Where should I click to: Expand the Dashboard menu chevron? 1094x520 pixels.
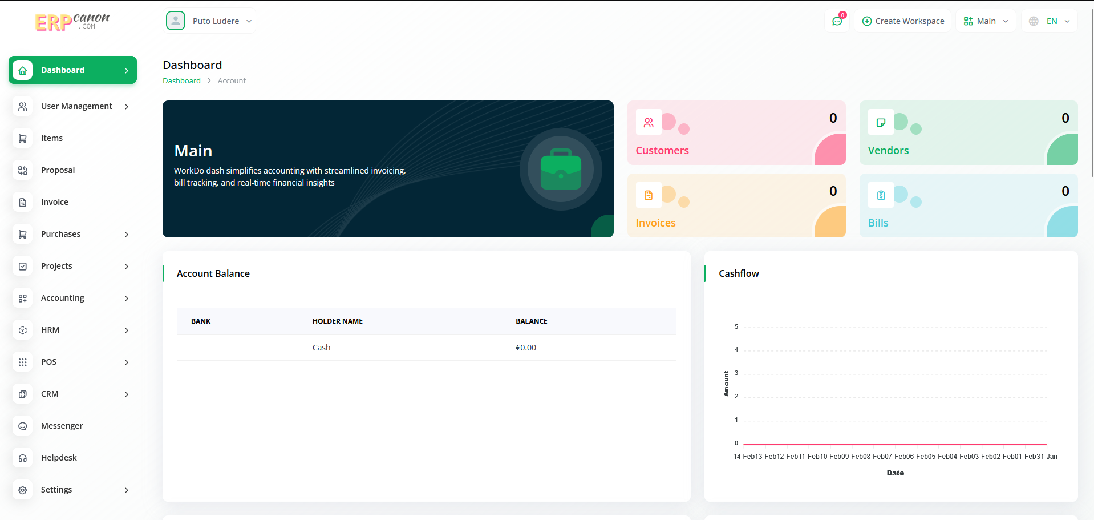[x=127, y=71]
